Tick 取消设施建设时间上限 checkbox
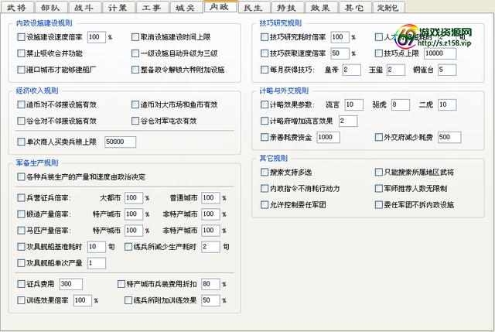The width and height of the screenshot is (495, 332). coord(135,37)
